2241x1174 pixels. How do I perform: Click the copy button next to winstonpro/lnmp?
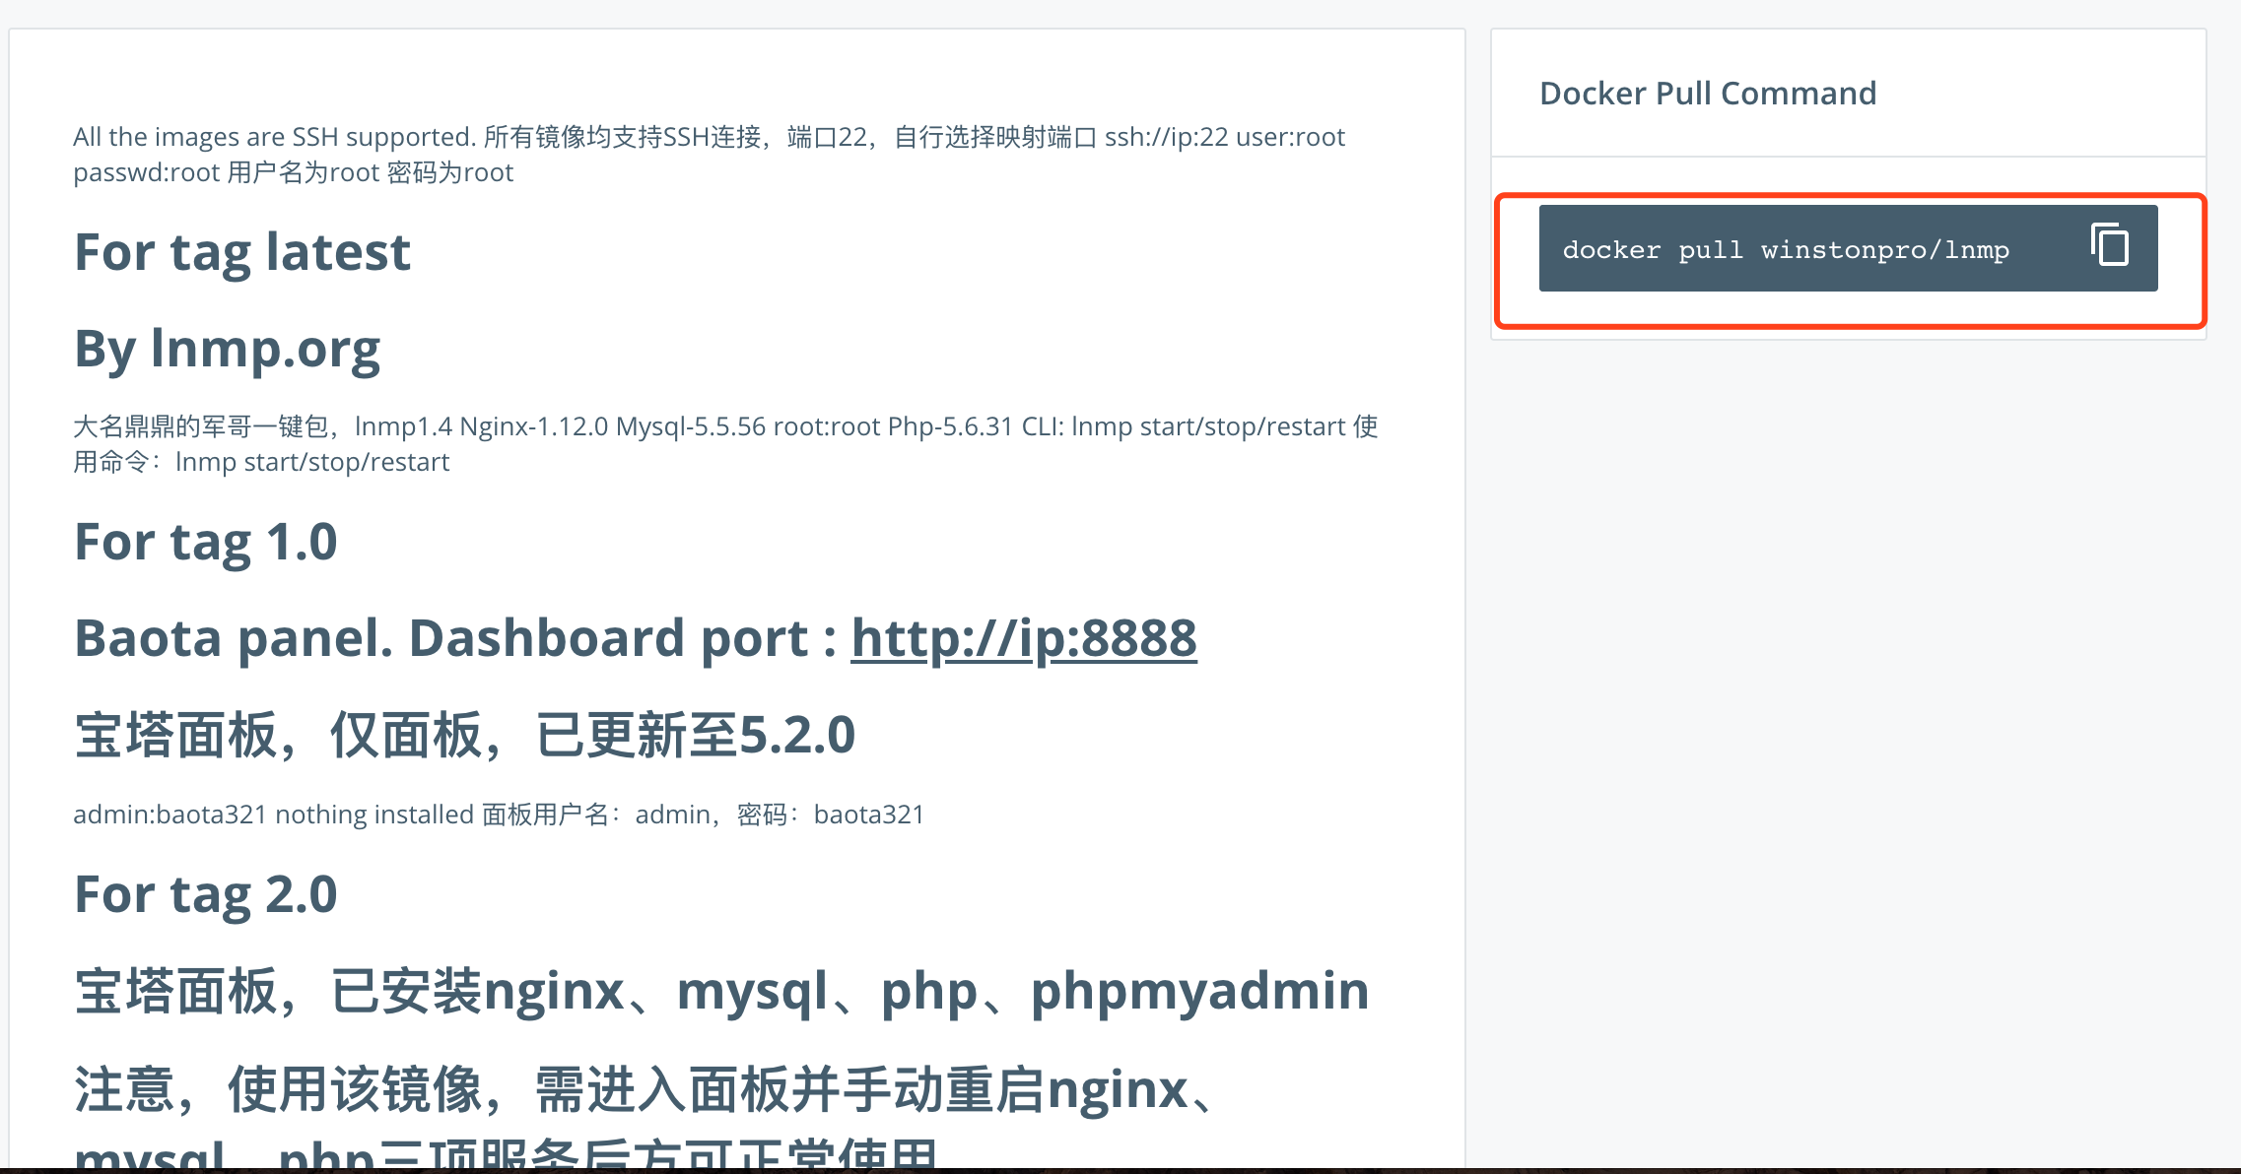coord(2111,247)
